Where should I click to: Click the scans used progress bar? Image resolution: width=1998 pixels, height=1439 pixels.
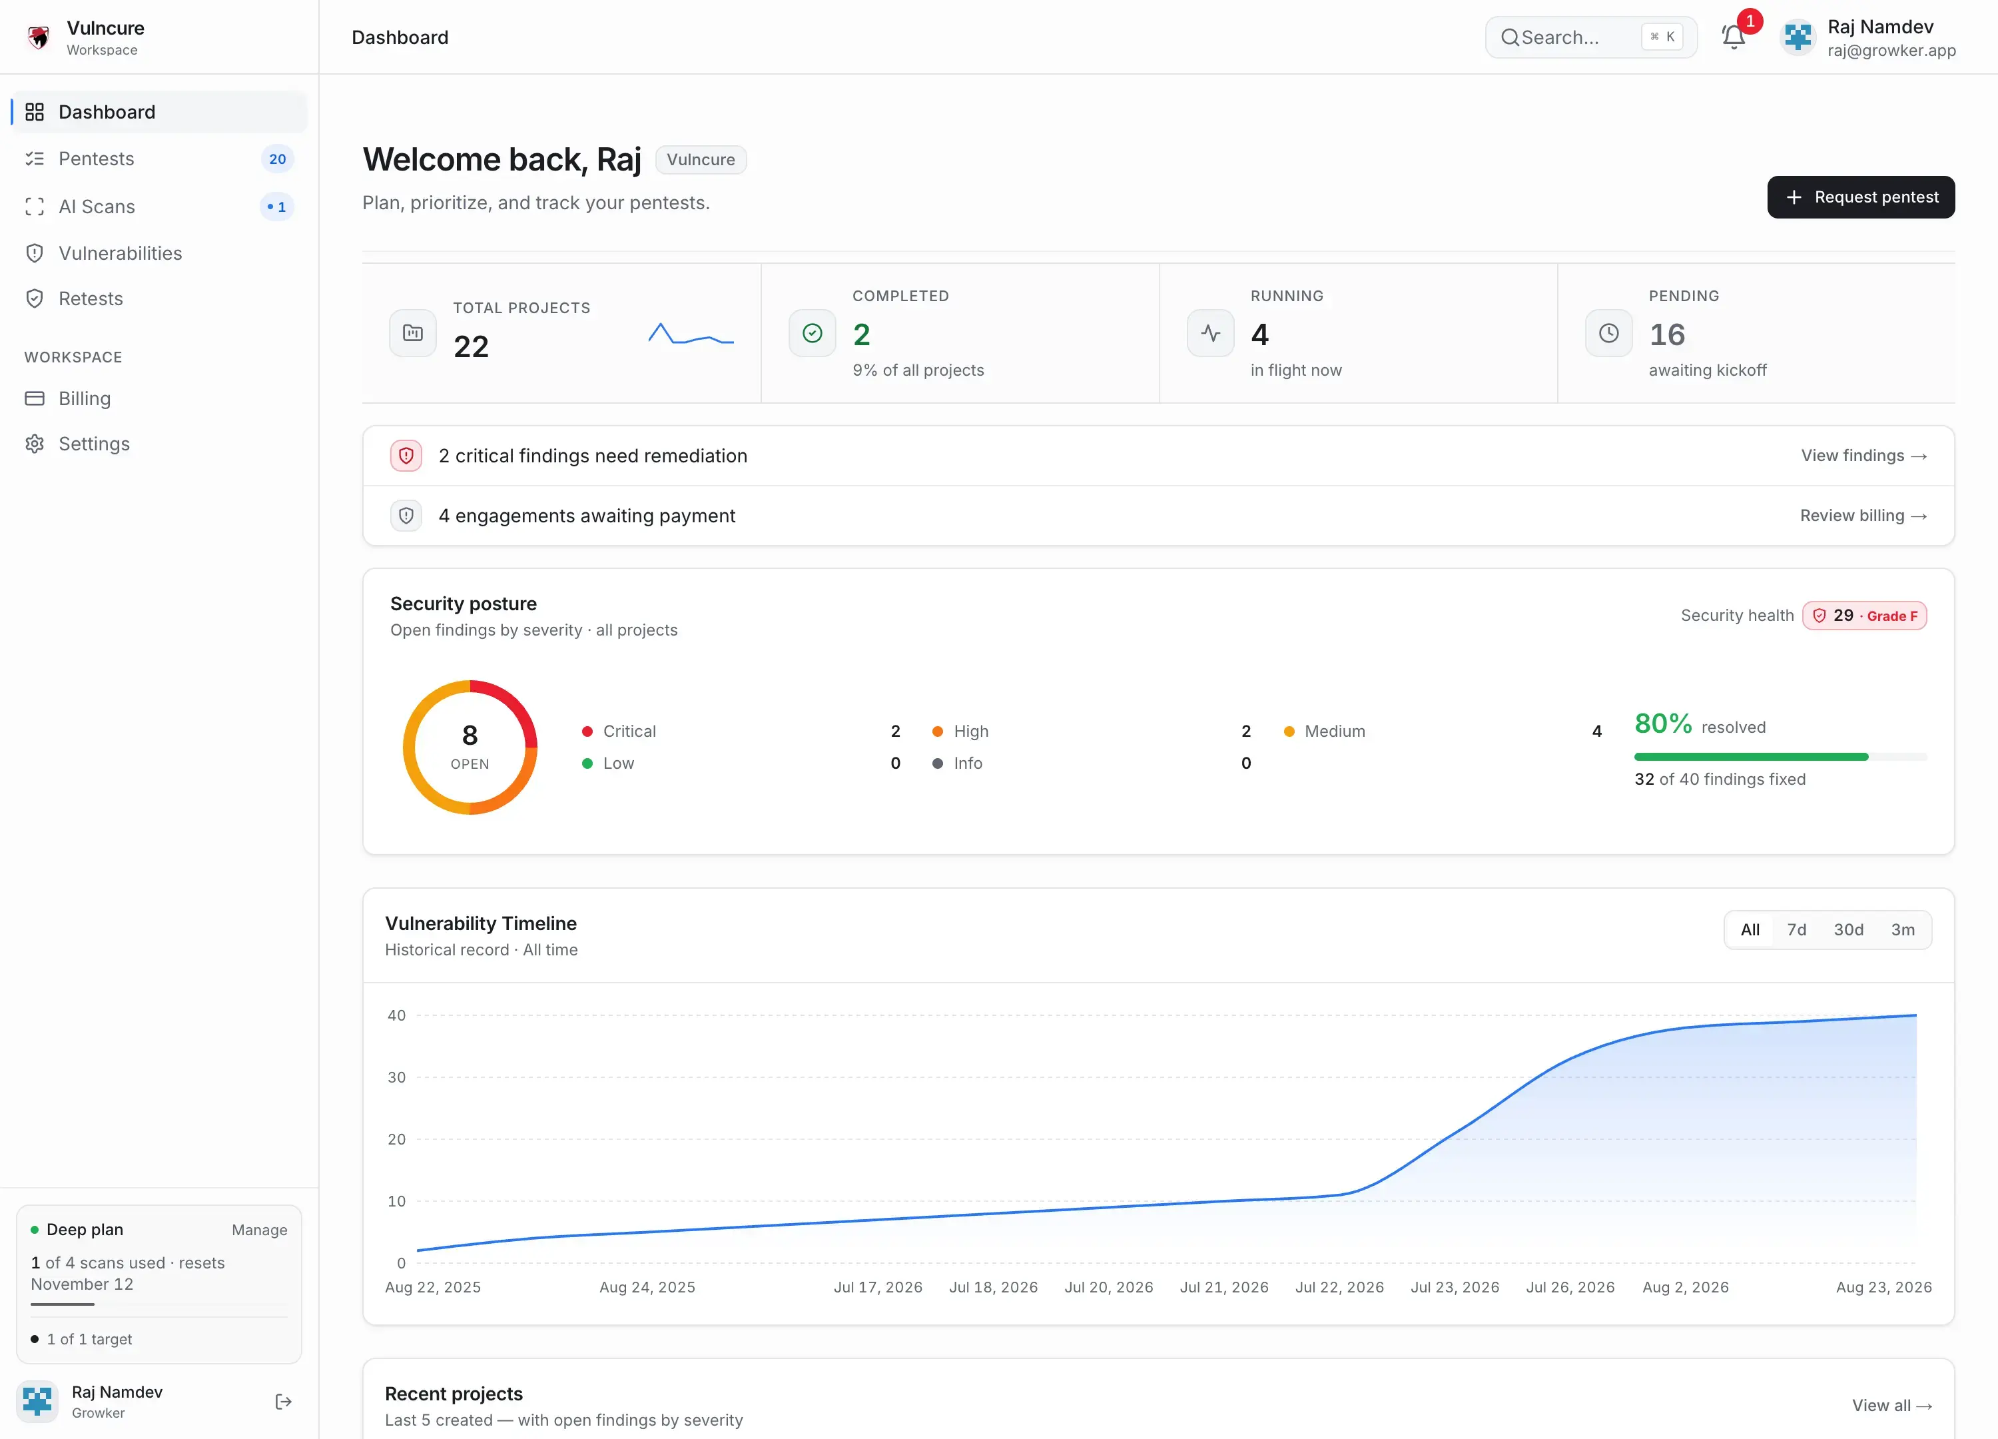pyautogui.click(x=159, y=1304)
